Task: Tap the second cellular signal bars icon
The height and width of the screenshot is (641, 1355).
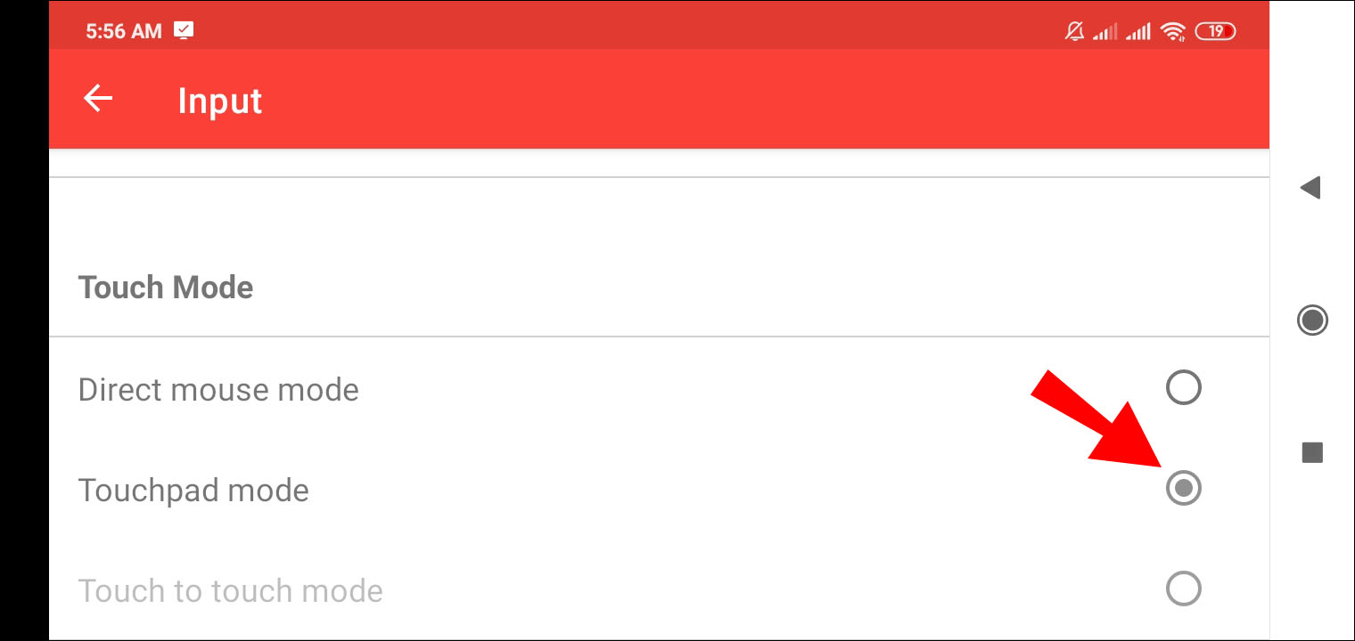Action: point(1137,32)
